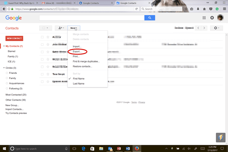Collapse the My Contacts group

pyautogui.click(x=4, y=46)
